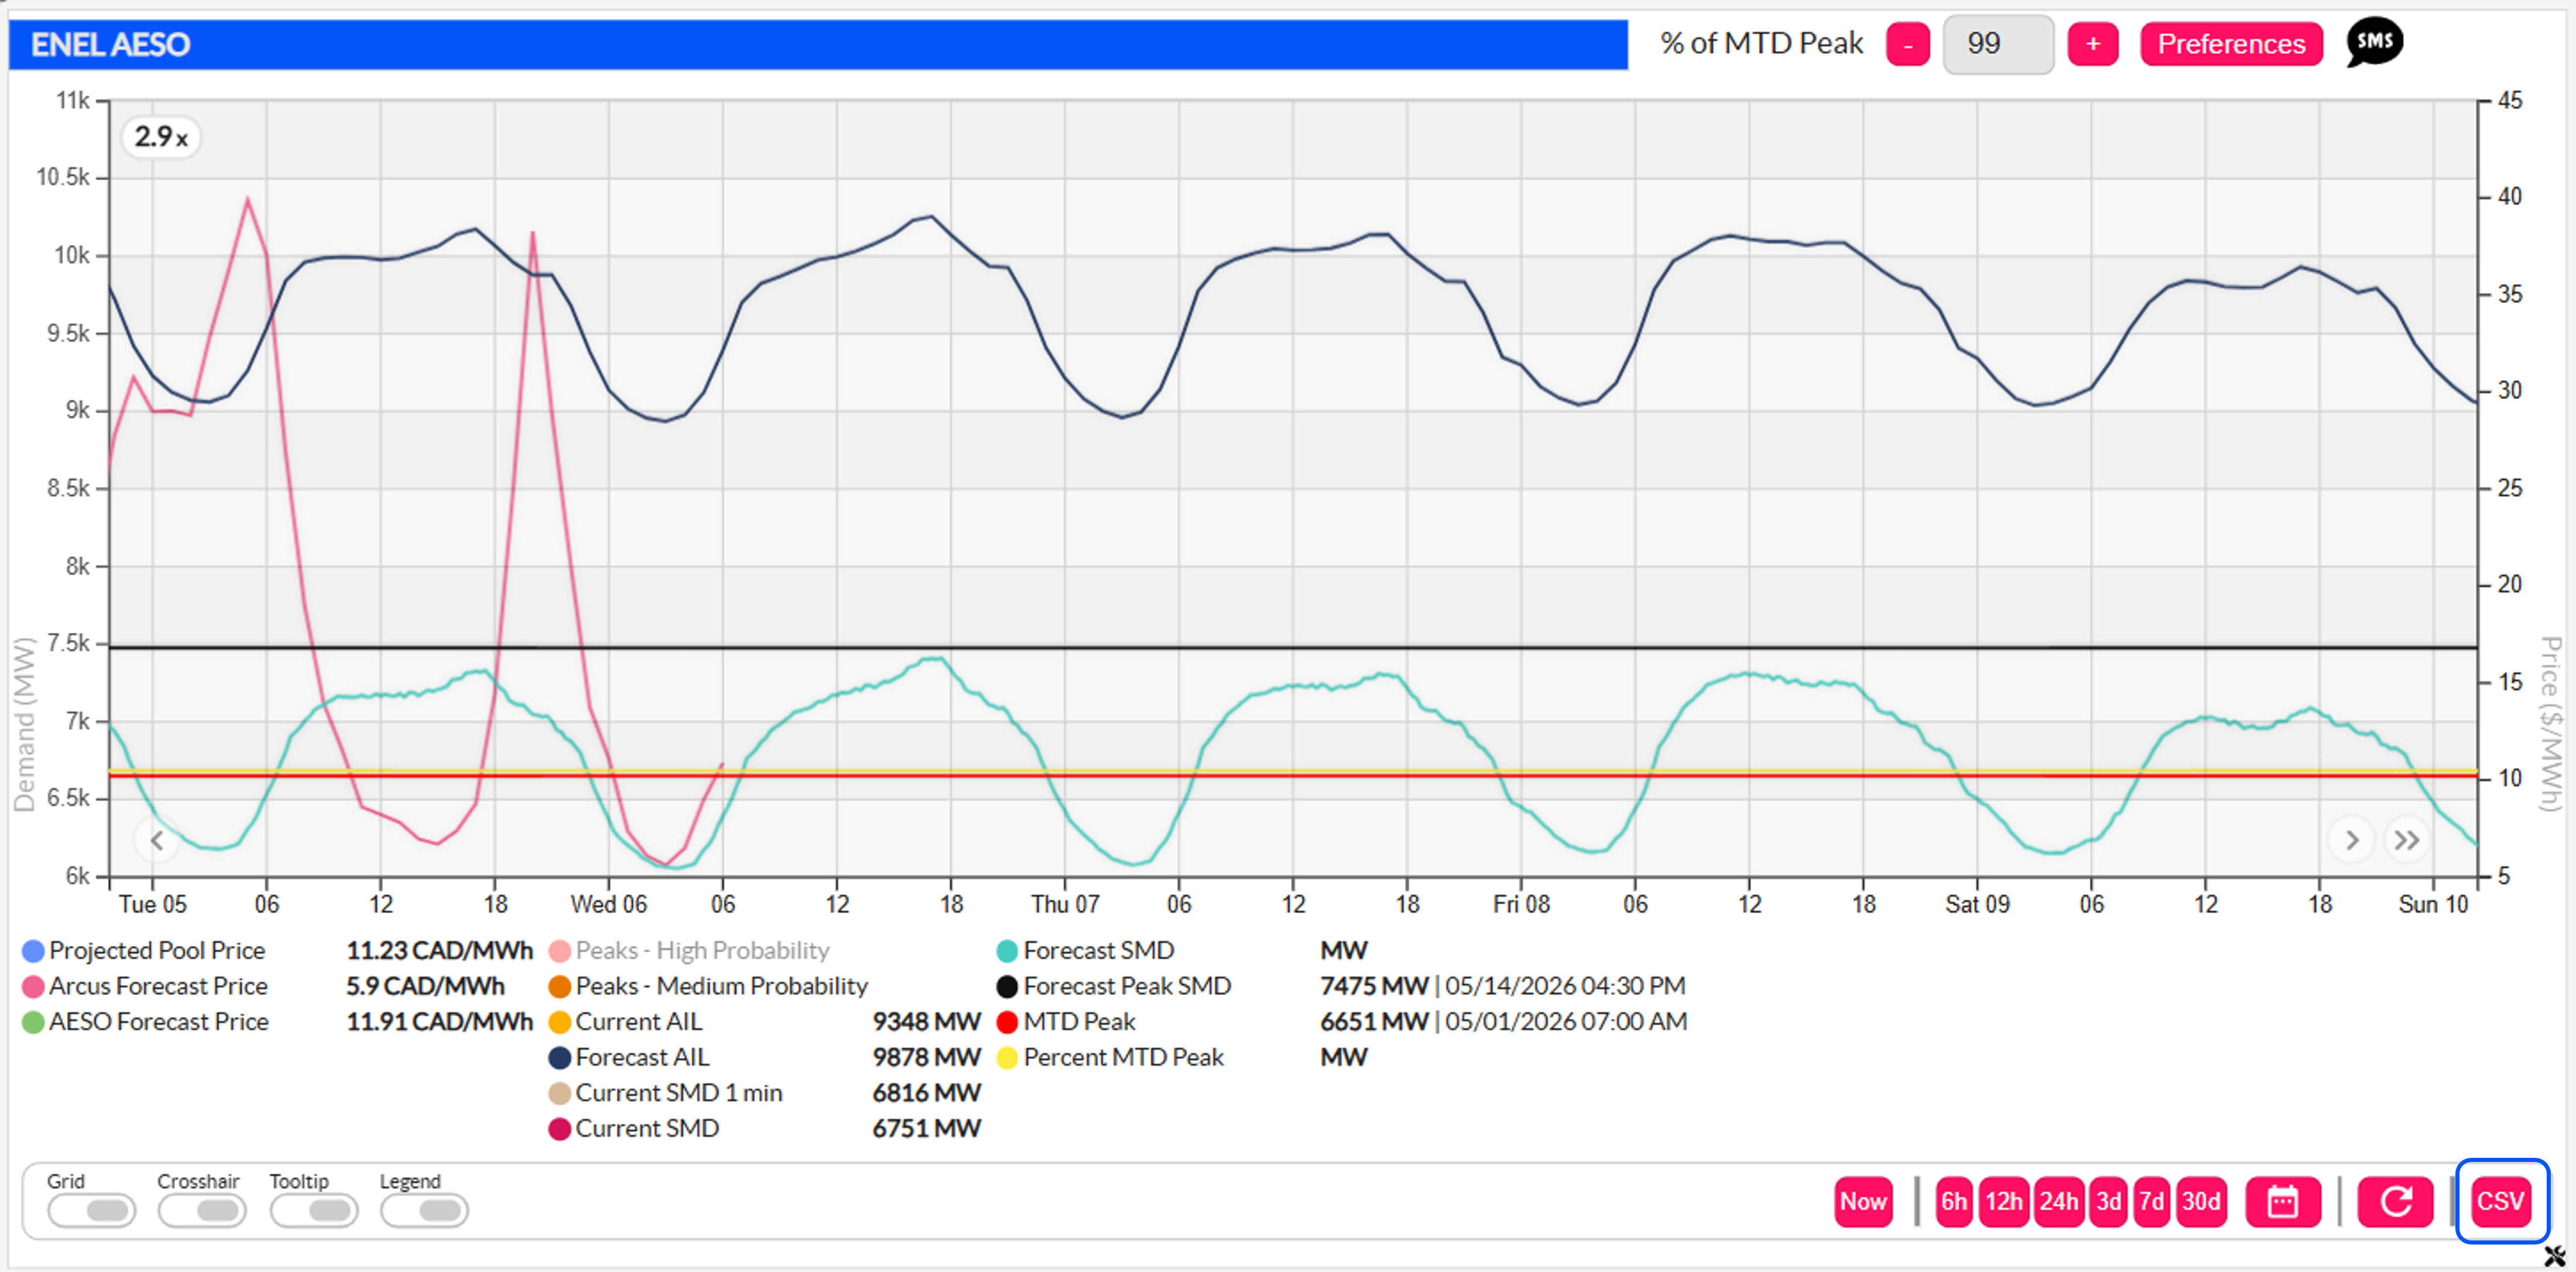Click the Demand (MW) axis title
The height and width of the screenshot is (1272, 2576).
pos(24,724)
